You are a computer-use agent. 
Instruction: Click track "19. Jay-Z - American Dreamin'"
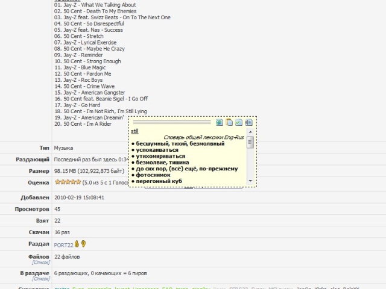(x=89, y=118)
